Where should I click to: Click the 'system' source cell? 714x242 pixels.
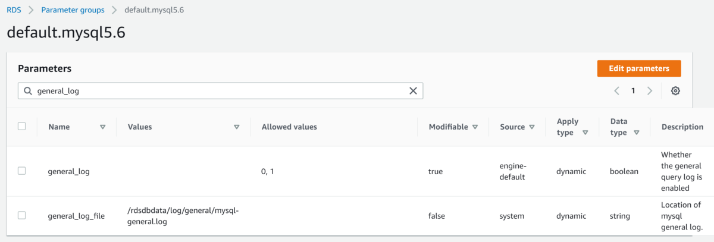pos(512,216)
